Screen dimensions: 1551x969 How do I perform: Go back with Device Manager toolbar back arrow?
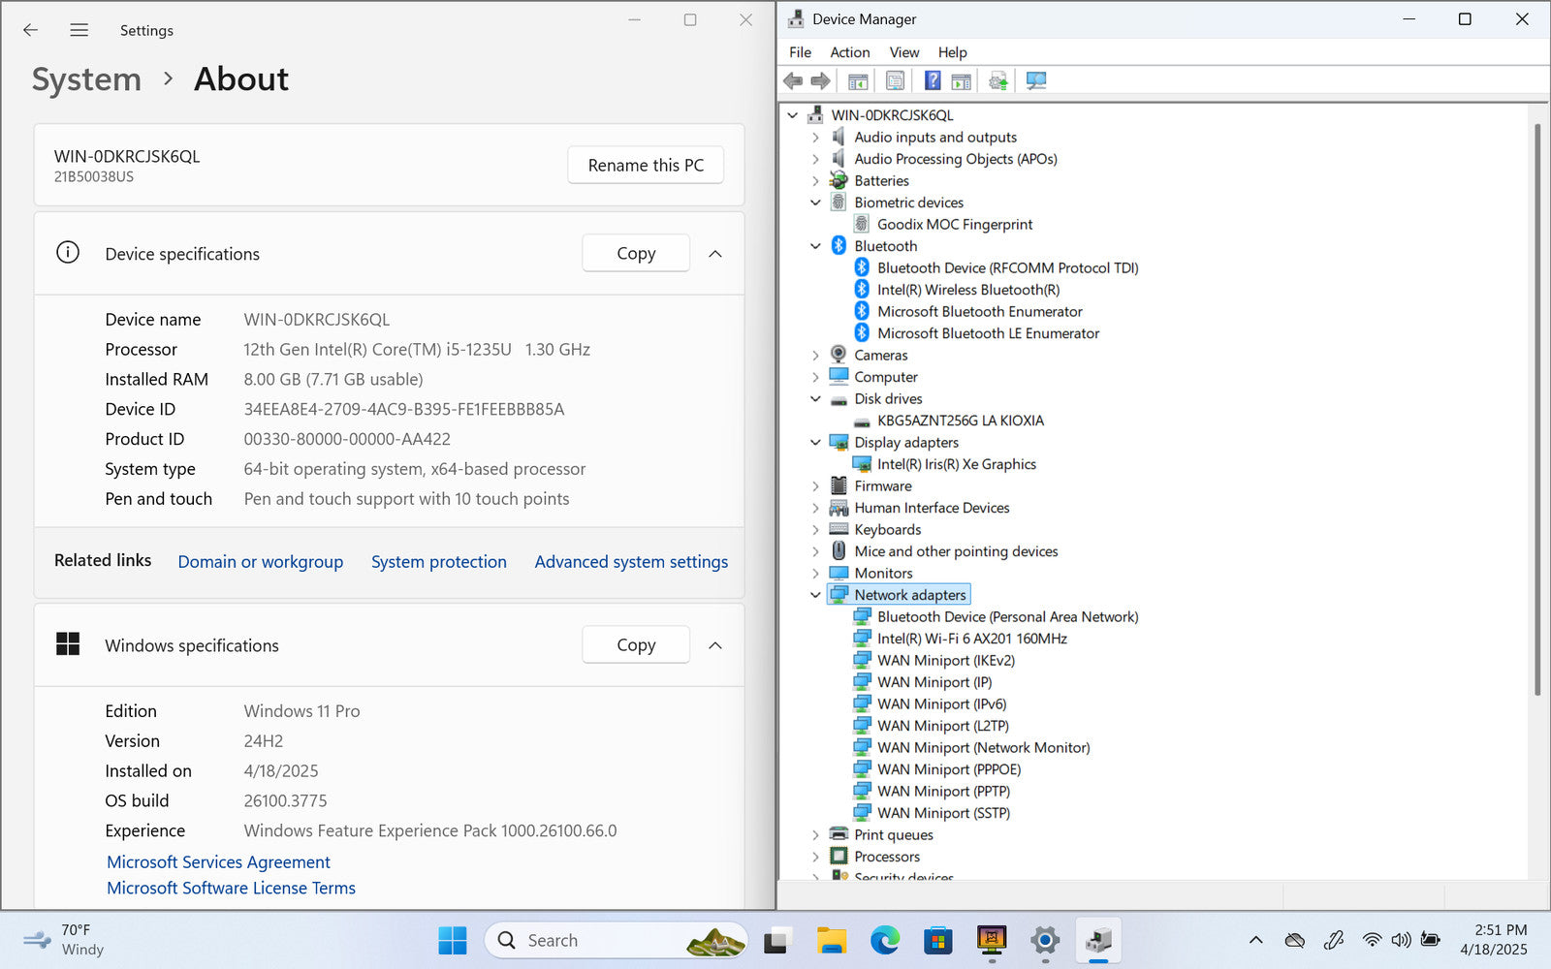[x=793, y=81]
